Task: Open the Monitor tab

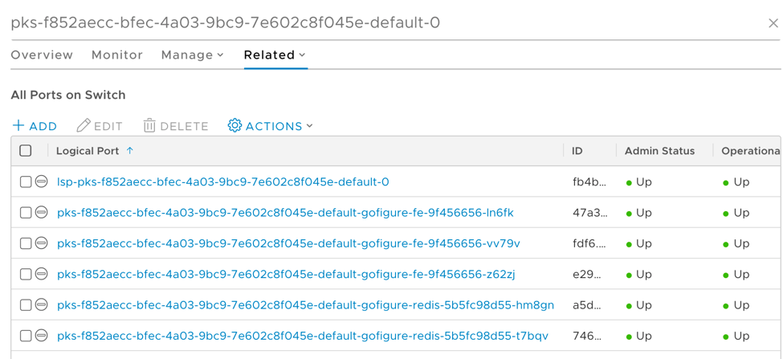Action: pos(117,55)
